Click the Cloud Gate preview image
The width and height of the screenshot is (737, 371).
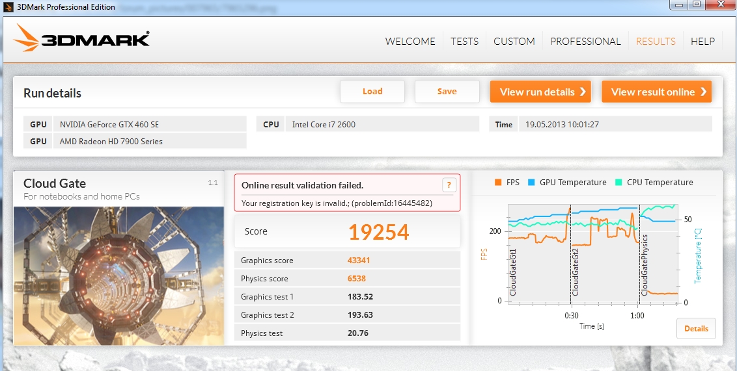point(119,275)
